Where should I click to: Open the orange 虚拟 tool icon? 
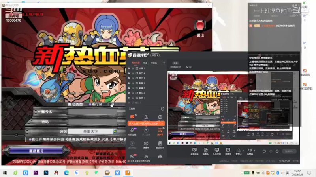click(160, 132)
